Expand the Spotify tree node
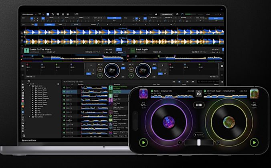271x168 pixels. click(x=28, y=84)
